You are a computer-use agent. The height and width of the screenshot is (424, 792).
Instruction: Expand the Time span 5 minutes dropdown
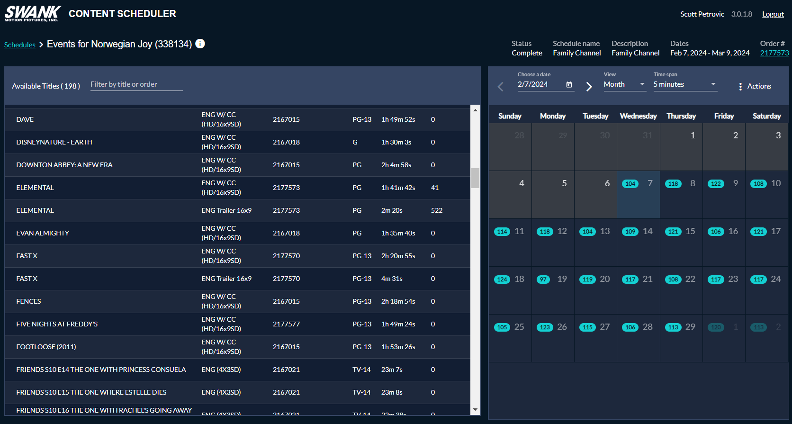[x=684, y=84]
